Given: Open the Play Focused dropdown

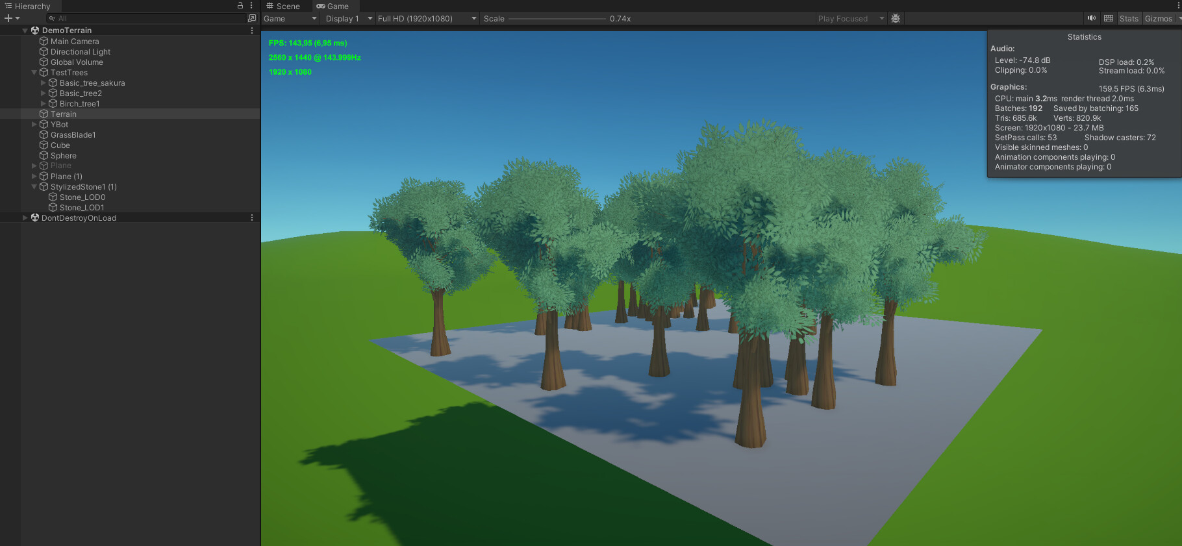Looking at the screenshot, I should pos(851,19).
